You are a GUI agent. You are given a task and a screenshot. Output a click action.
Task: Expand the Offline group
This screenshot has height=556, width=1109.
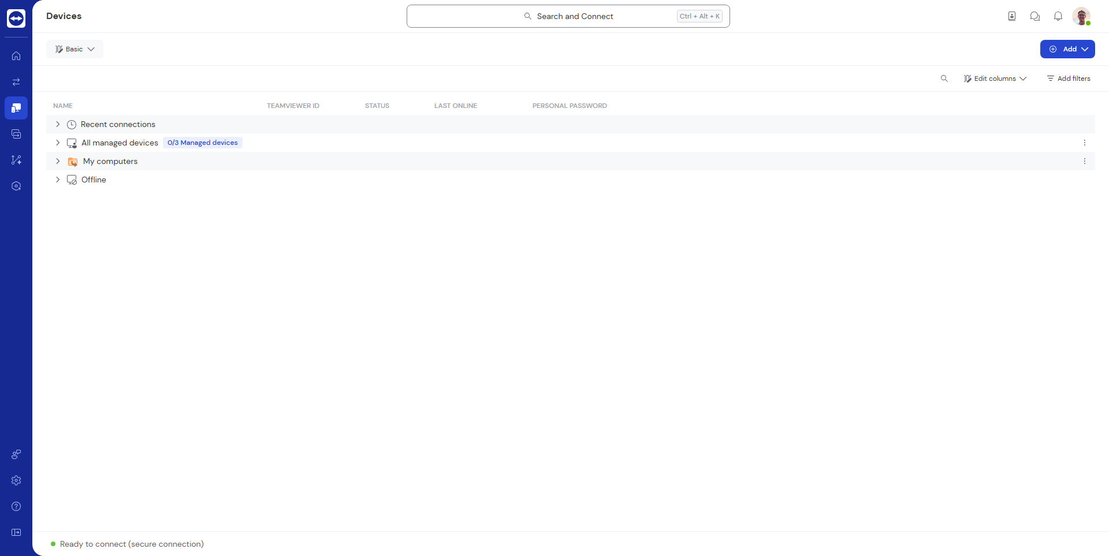[x=58, y=180]
